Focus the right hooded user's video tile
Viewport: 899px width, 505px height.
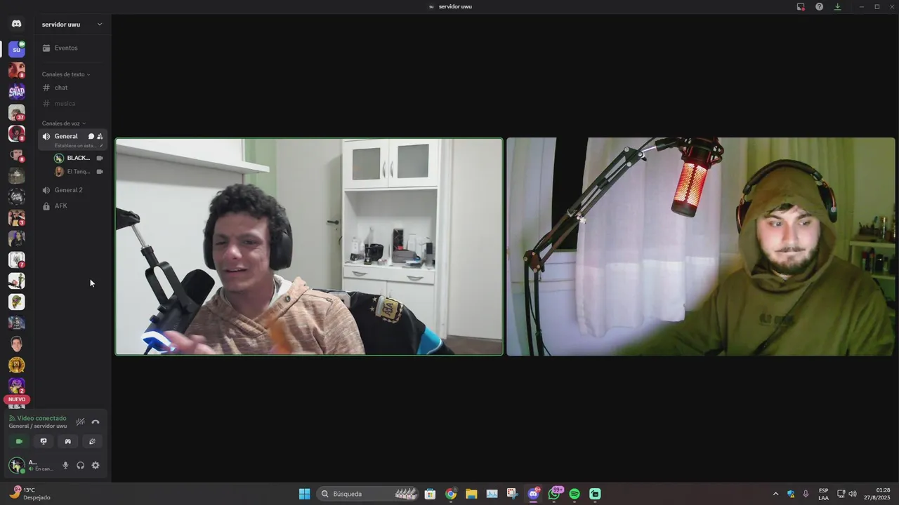(701, 247)
